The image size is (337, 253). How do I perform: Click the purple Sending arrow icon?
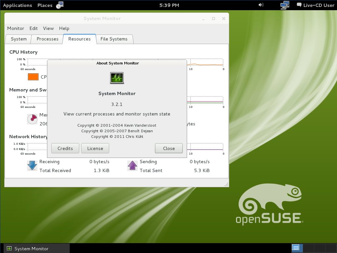point(132,166)
